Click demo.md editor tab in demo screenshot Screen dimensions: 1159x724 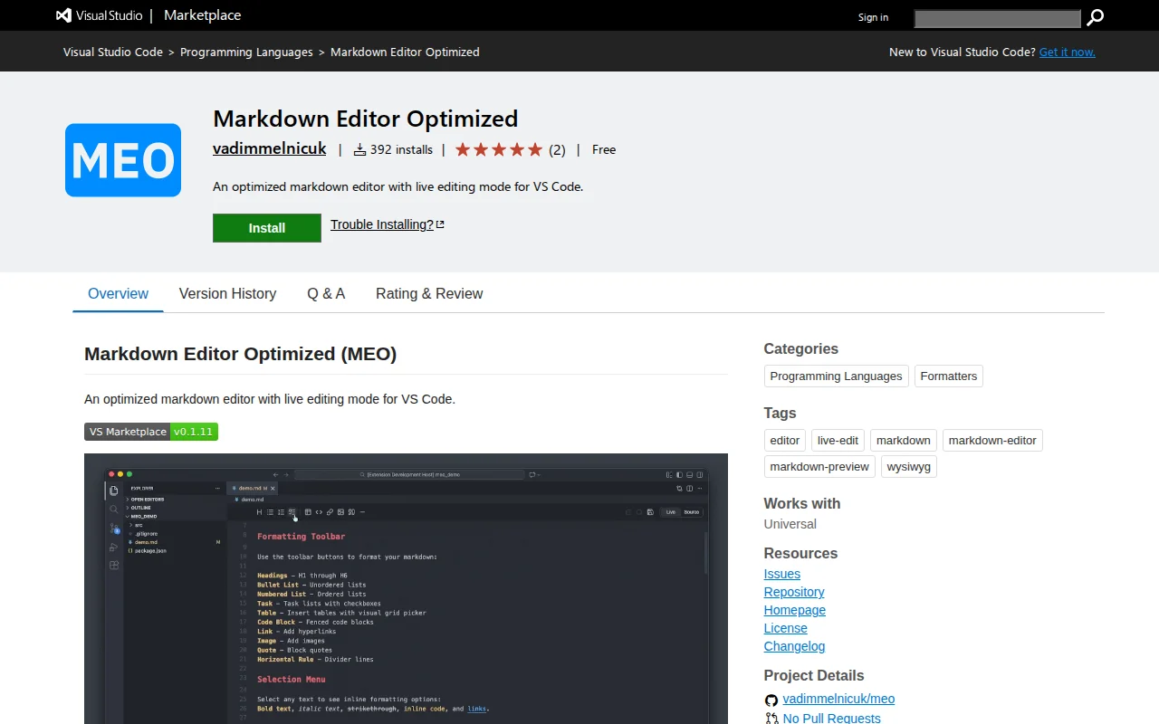[x=253, y=488]
